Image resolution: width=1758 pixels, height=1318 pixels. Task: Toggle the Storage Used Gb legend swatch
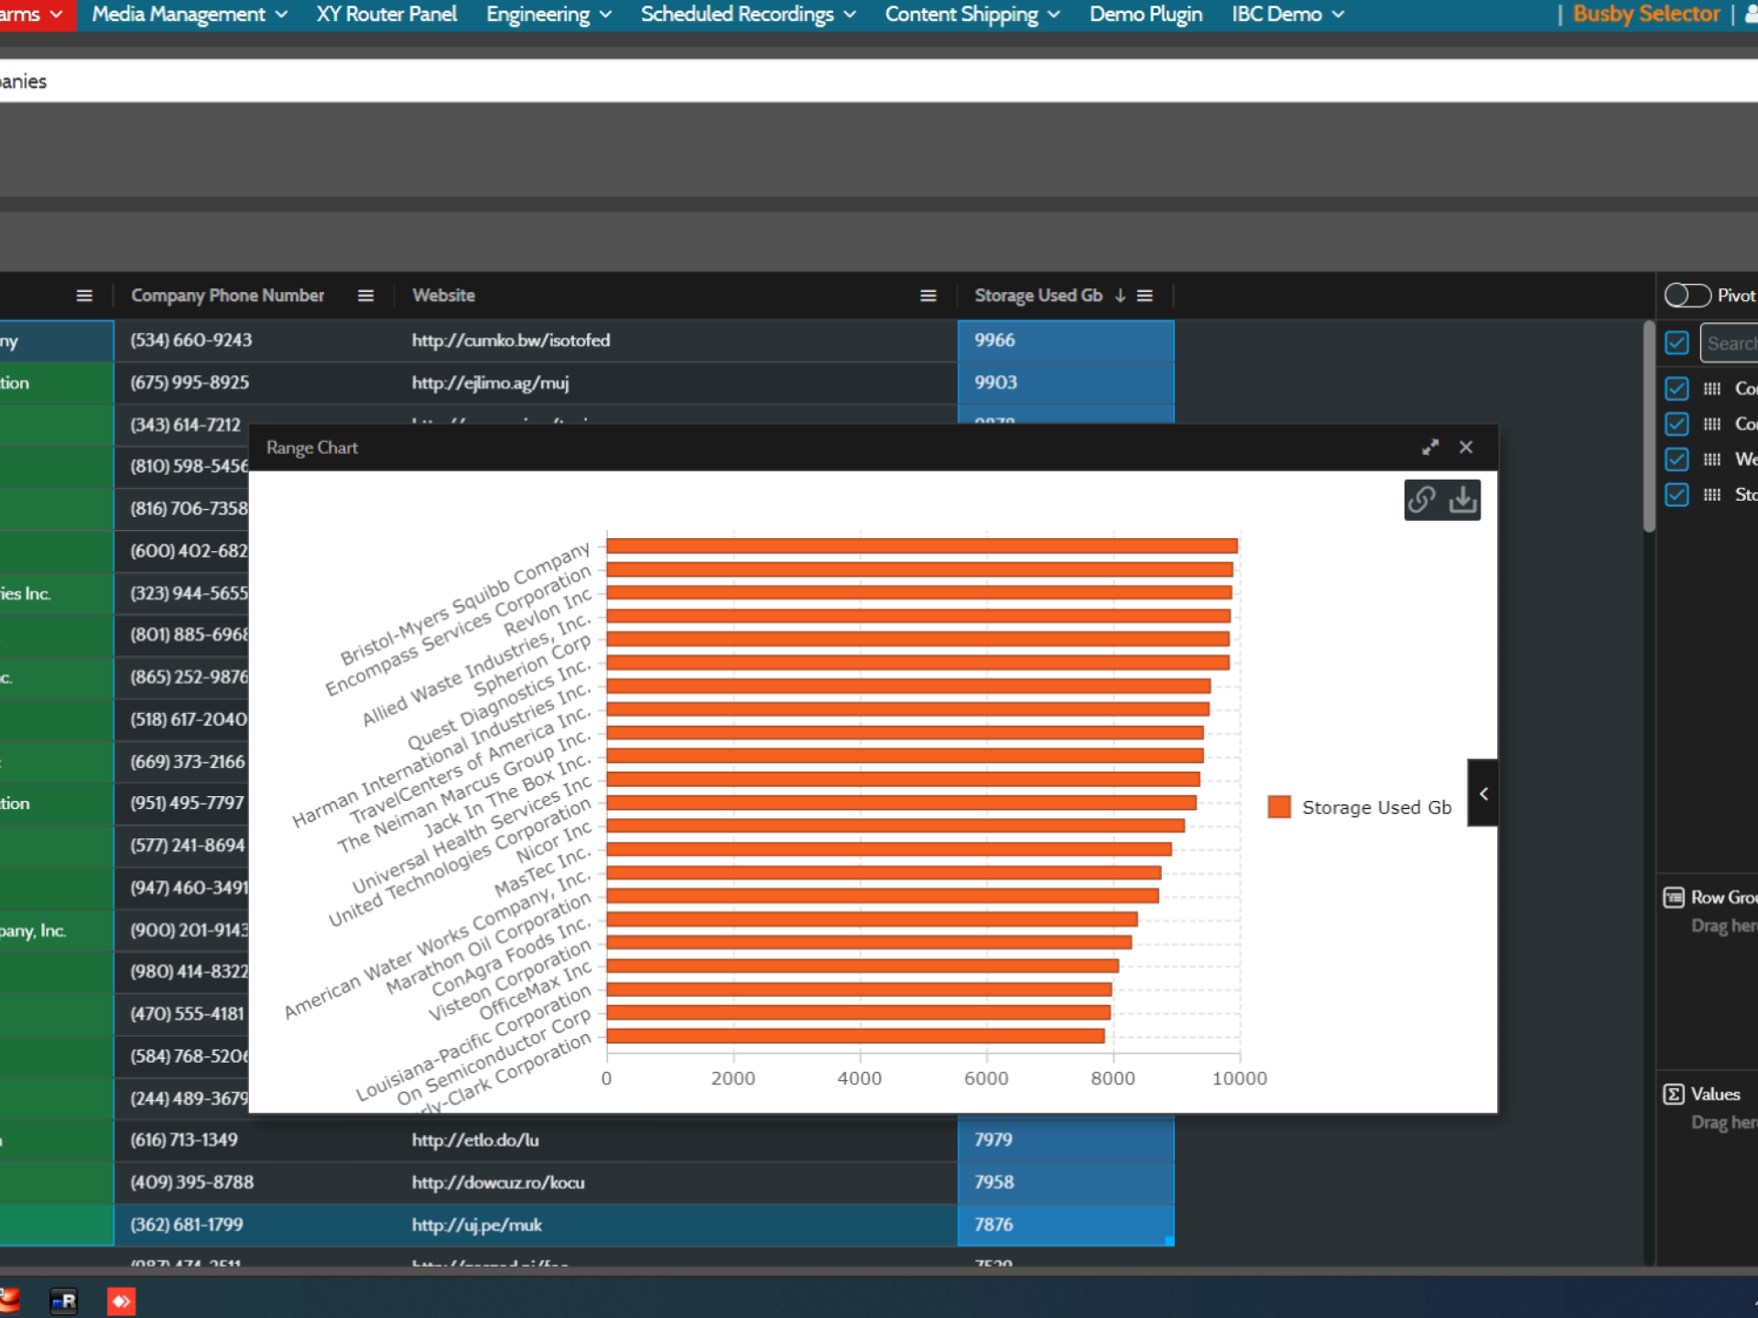1279,806
